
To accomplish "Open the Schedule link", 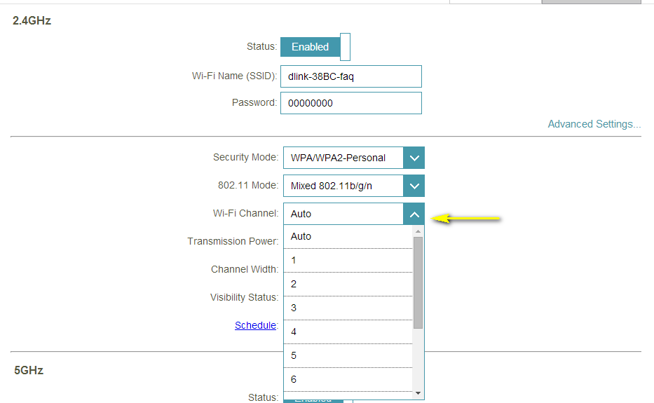I will pos(255,325).
